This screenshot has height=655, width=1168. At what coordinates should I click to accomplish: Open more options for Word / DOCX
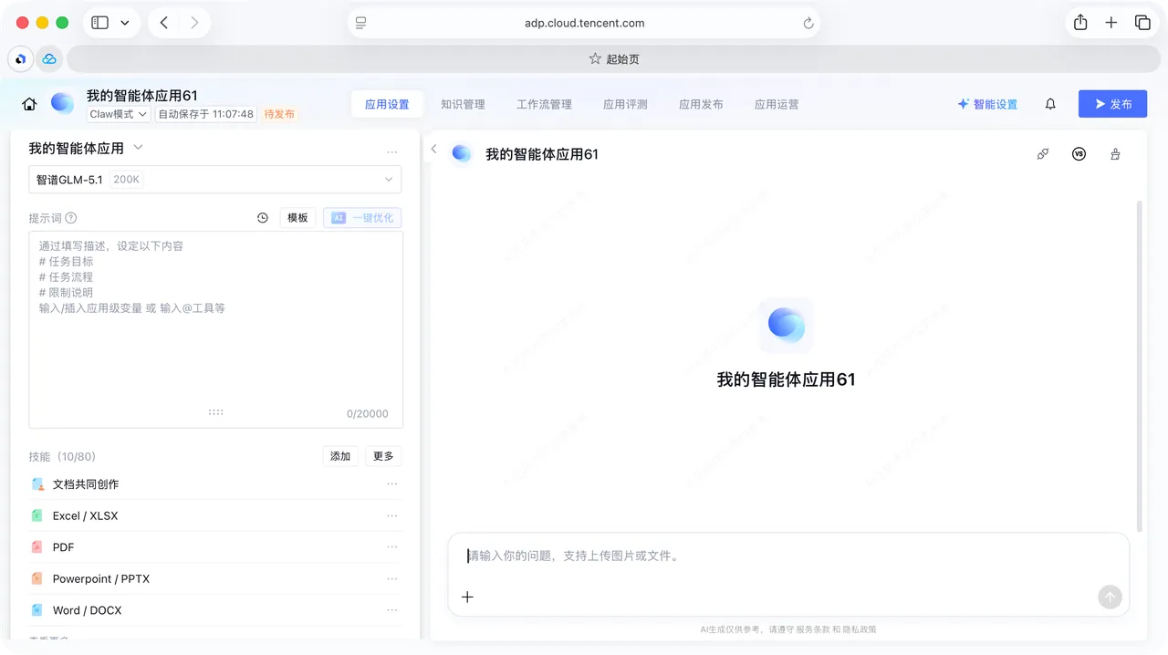pos(392,610)
